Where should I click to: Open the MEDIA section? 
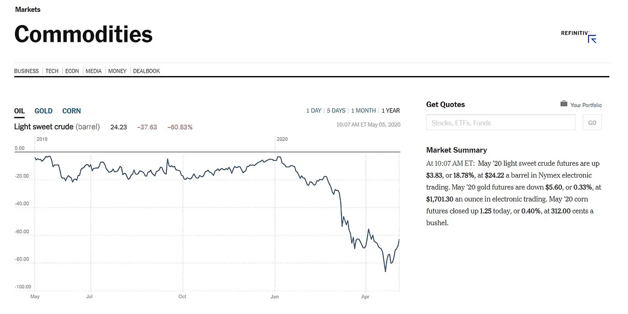point(93,71)
